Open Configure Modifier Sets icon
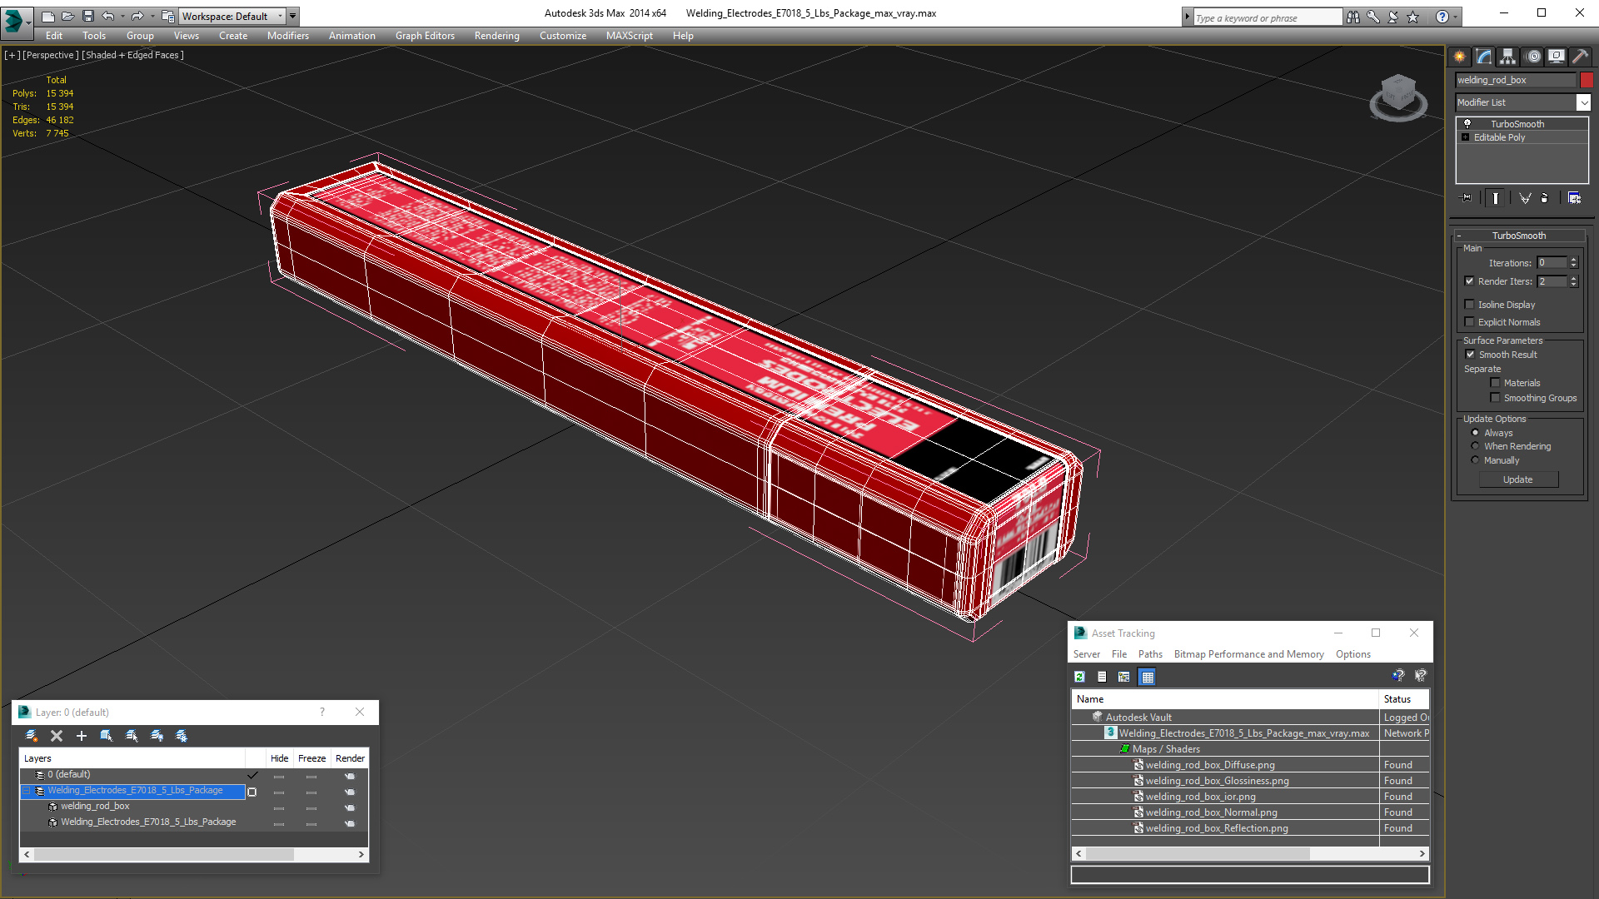This screenshot has width=1599, height=899. (1574, 198)
